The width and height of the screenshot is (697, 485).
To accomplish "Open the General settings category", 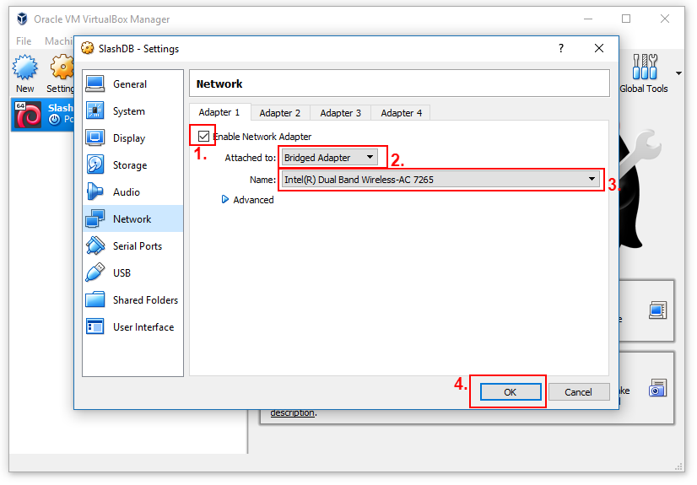I will (x=129, y=84).
